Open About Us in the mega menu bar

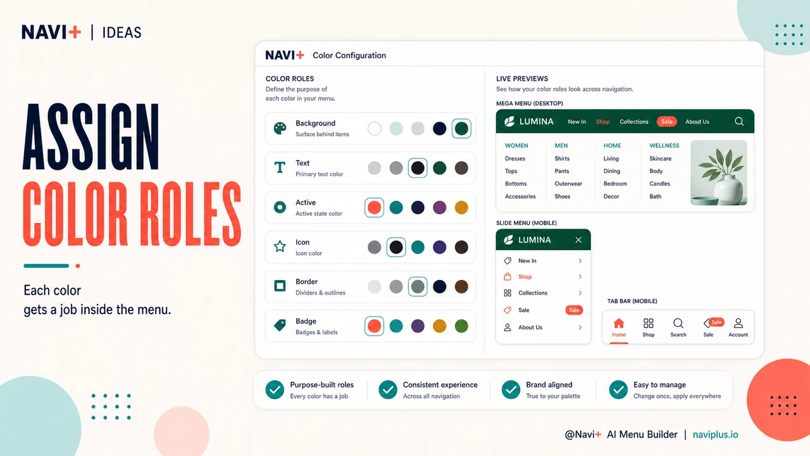697,122
